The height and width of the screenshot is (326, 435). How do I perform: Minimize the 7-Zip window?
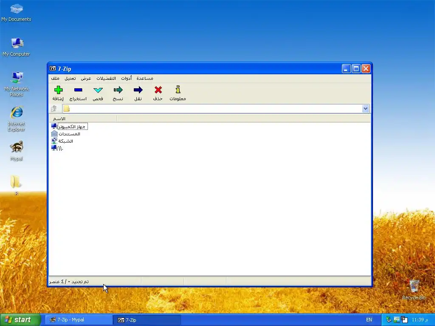pyautogui.click(x=346, y=69)
